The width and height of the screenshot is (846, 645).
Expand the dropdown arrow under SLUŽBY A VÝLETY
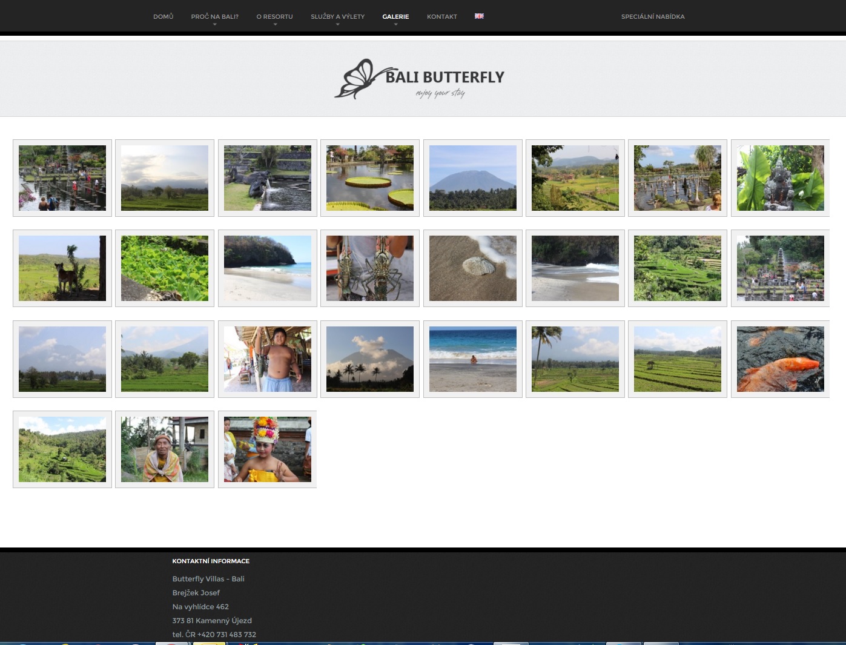(x=337, y=25)
